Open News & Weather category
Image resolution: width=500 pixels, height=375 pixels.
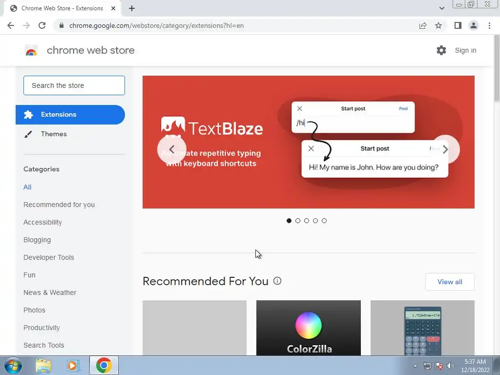point(50,292)
